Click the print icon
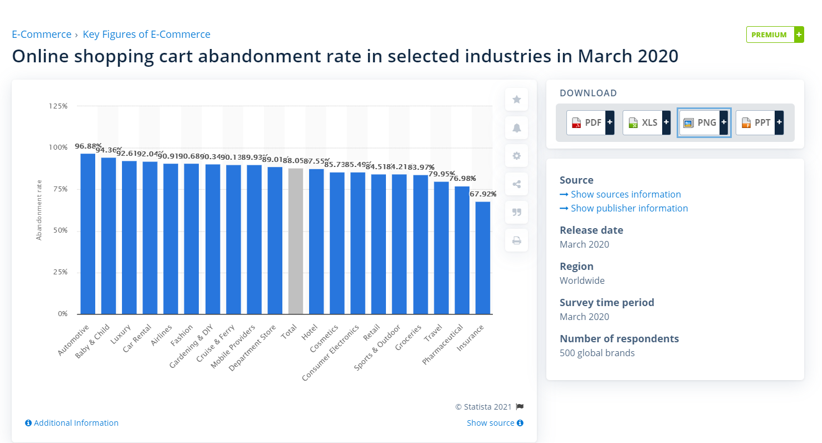This screenshot has width=822, height=443. (x=516, y=240)
